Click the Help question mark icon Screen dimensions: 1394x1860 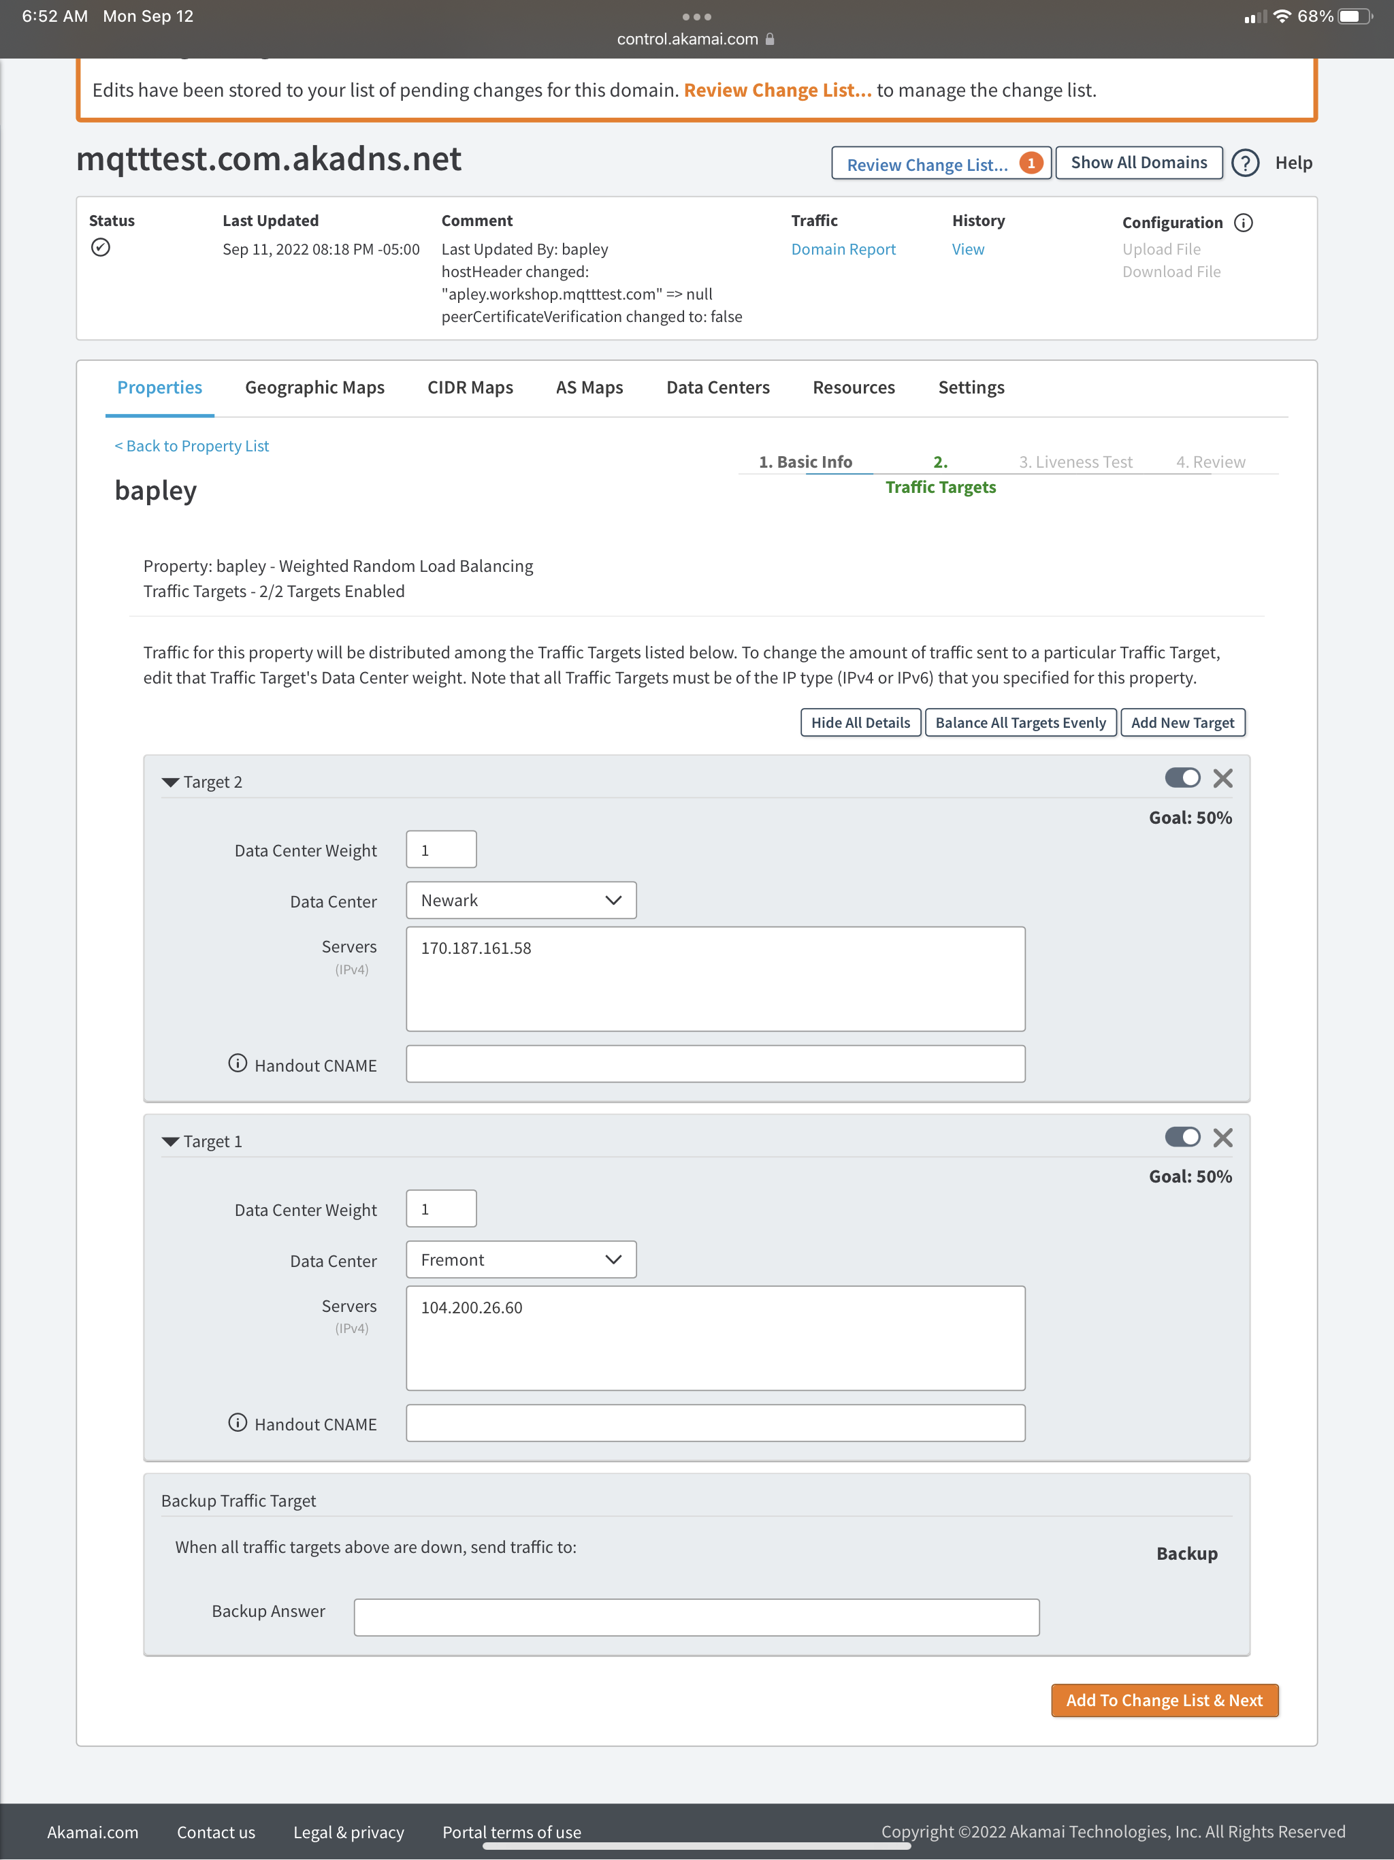pyautogui.click(x=1244, y=163)
